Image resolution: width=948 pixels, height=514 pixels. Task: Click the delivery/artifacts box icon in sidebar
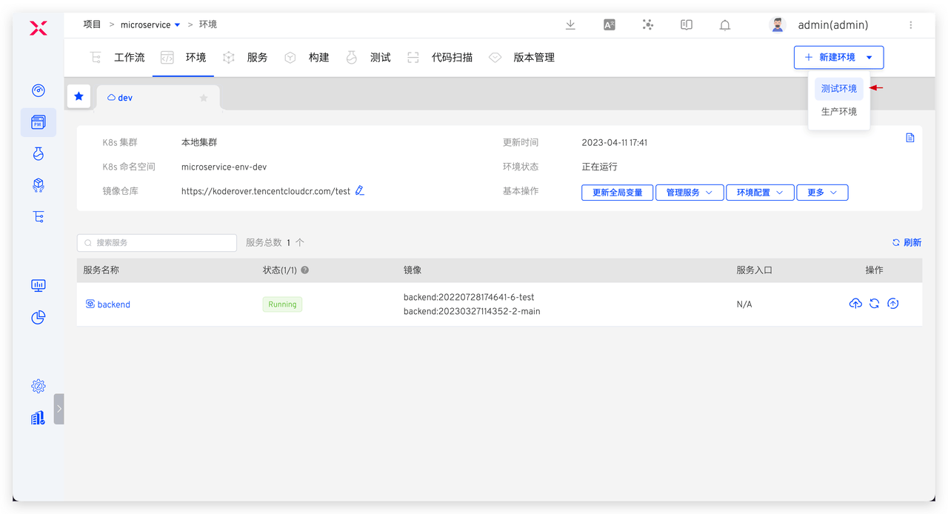click(x=38, y=185)
